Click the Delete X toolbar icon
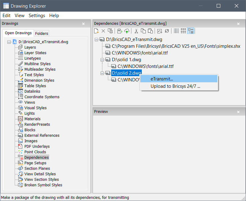 click(103, 31)
